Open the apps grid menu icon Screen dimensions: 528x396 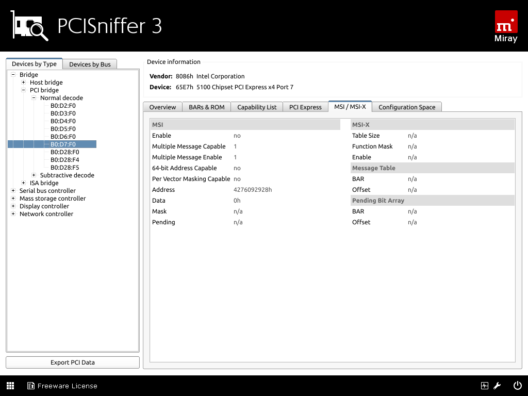pos(10,386)
